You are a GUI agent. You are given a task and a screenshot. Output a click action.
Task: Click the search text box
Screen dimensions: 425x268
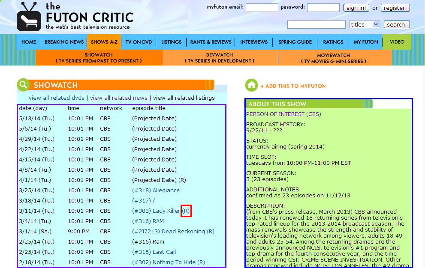click(x=316, y=24)
